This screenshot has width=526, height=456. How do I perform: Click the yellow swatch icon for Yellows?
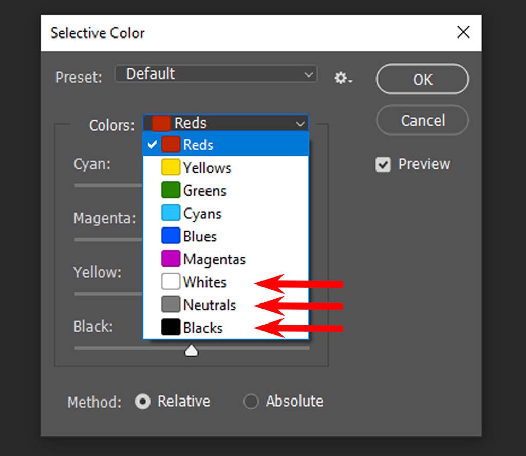[171, 167]
